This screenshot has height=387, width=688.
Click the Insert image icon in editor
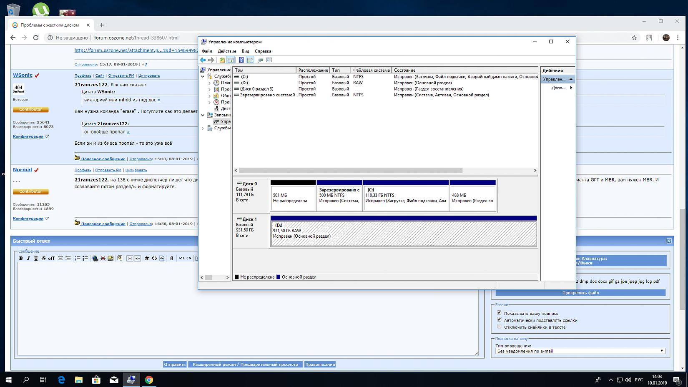click(x=110, y=259)
